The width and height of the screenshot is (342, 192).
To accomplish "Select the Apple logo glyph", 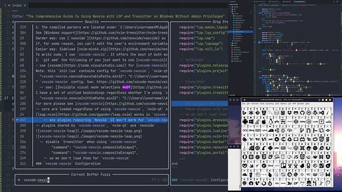I will coord(264,122).
